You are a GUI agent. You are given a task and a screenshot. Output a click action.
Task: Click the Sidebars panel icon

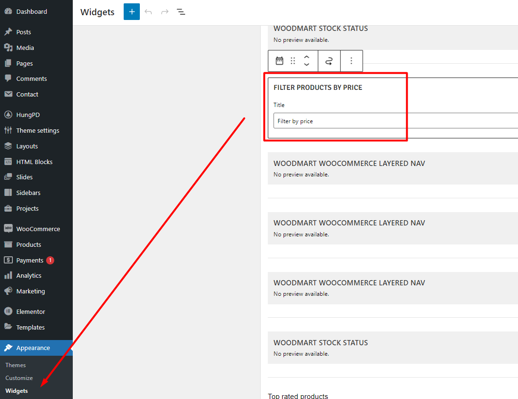[8, 193]
